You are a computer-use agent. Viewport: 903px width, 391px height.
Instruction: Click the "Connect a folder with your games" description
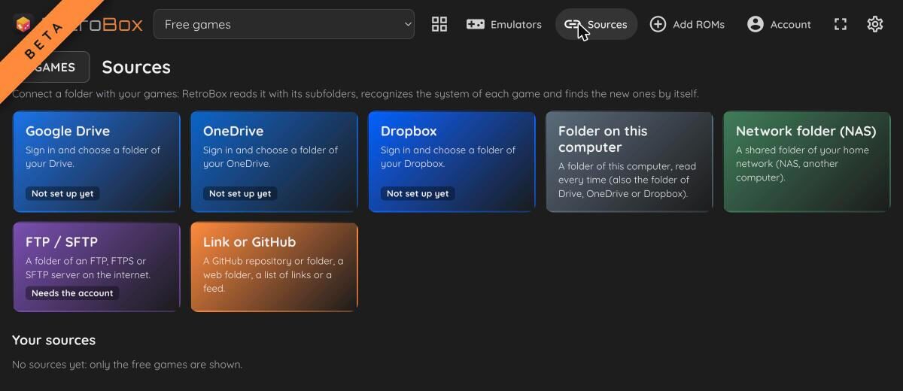(355, 94)
